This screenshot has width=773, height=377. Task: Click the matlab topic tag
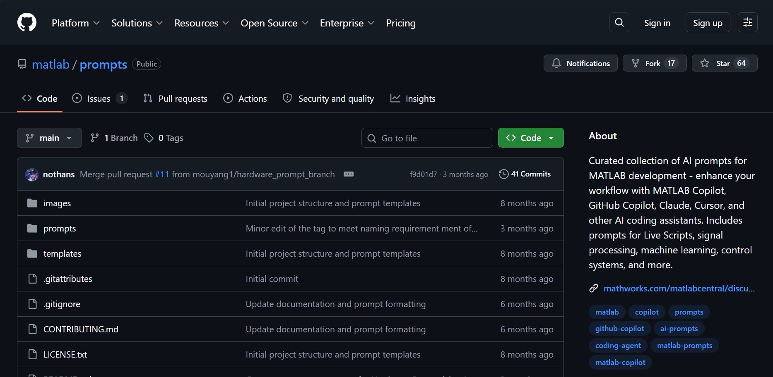pyautogui.click(x=607, y=312)
